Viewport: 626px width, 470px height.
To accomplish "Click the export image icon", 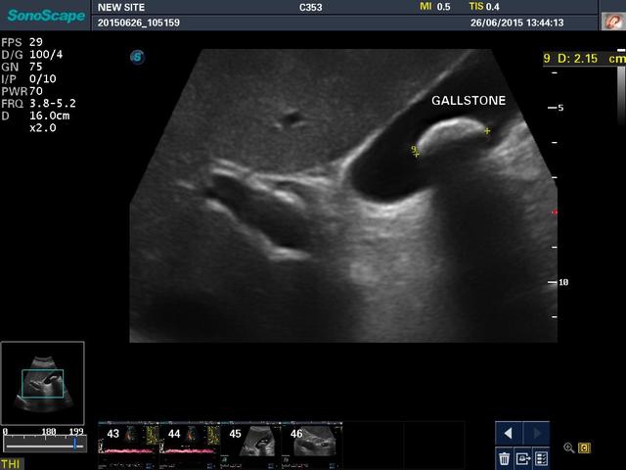I will pyautogui.click(x=522, y=457).
